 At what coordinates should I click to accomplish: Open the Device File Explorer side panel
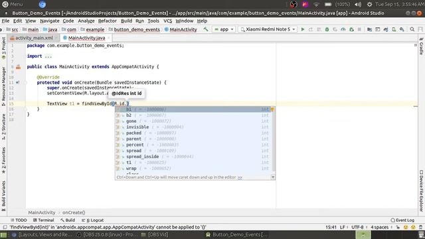[421, 191]
